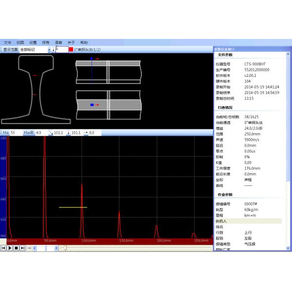This screenshot has width=292, height=292.
Task: Open the 显示范围 dropdown list
Action: point(49,49)
